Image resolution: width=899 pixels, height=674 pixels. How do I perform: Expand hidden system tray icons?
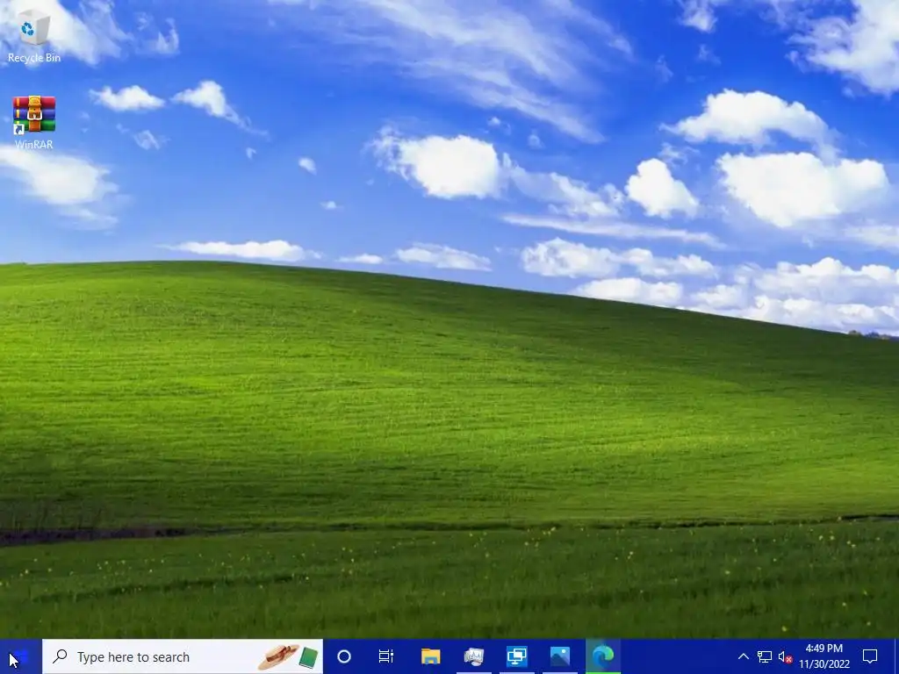(x=743, y=656)
